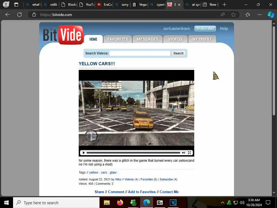Open the VIDEOS tab
Image resolution: width=277 pixels, height=208 pixels.
tap(175, 39)
